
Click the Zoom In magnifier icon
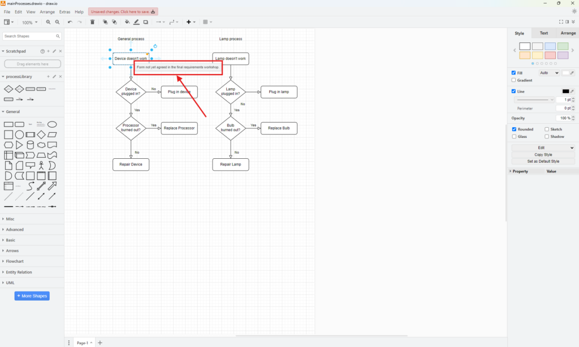(x=48, y=22)
